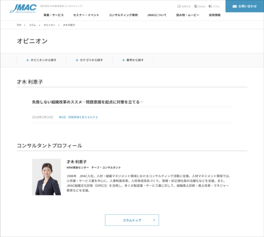Go to オピニオン in the breadcrumb

point(50,25)
